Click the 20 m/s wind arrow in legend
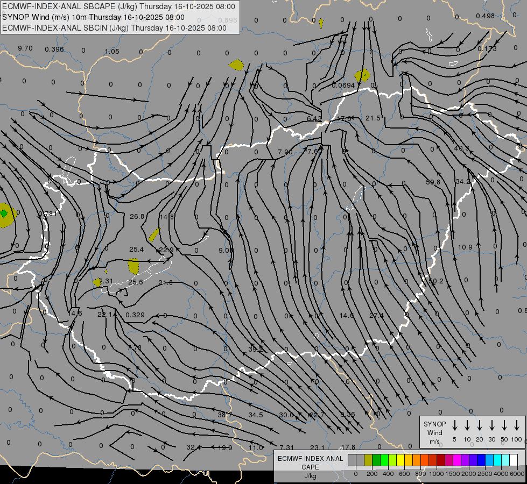527x484 pixels. pos(479,425)
